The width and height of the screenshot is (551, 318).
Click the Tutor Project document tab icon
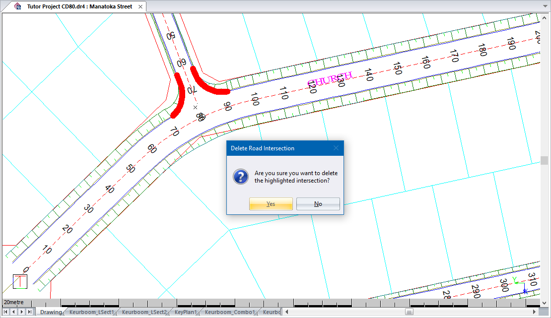(18, 7)
